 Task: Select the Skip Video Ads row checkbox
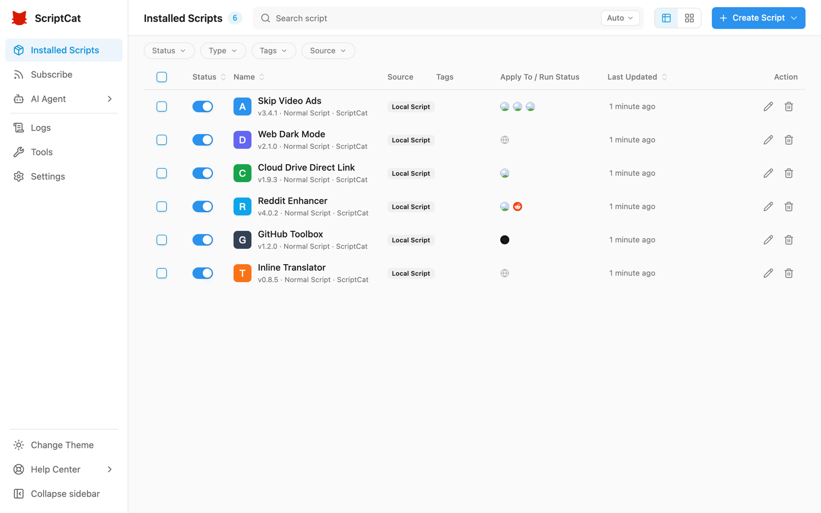pos(162,107)
